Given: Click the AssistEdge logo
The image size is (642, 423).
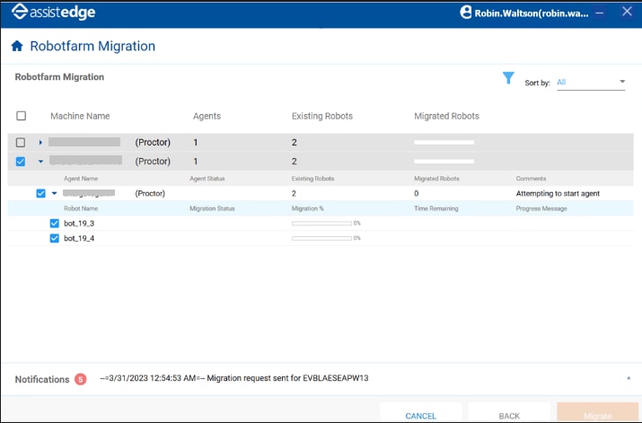Looking at the screenshot, I should click(x=49, y=13).
